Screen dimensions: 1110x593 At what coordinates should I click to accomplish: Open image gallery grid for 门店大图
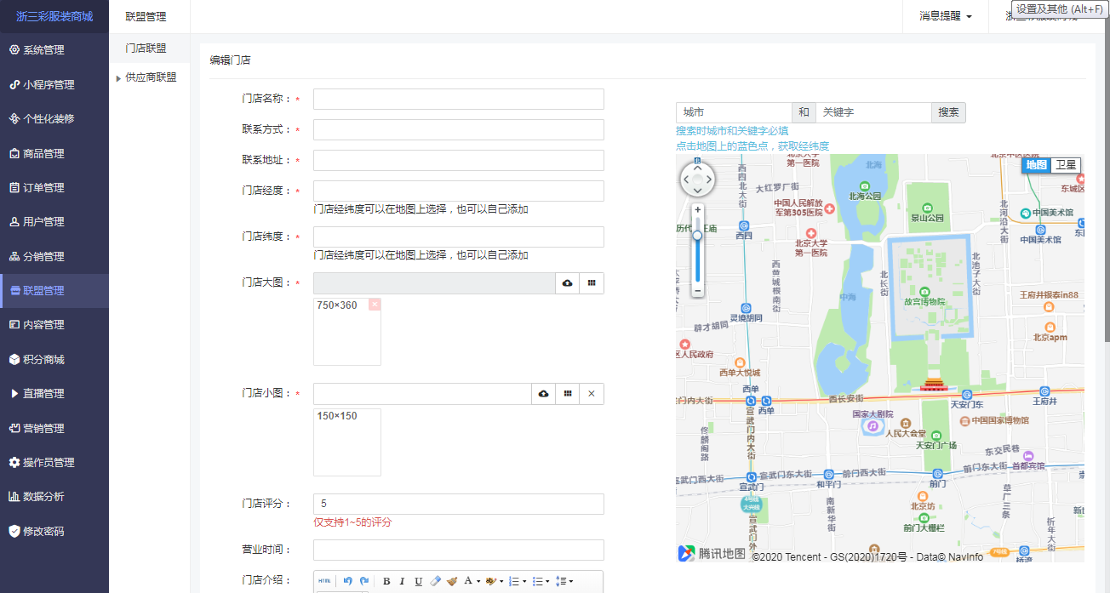click(592, 282)
